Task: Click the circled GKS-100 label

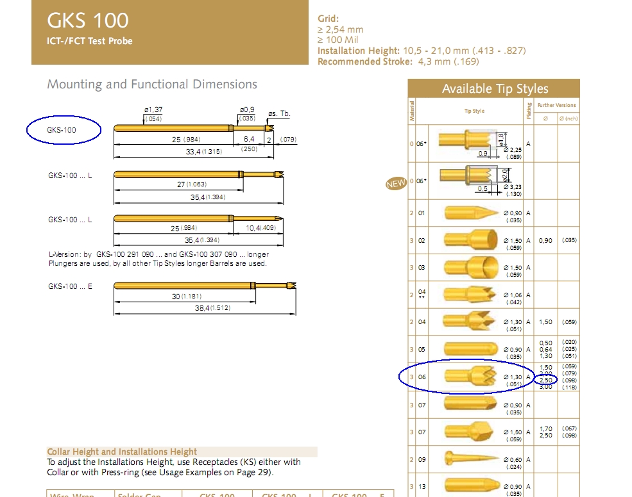Action: coord(61,130)
